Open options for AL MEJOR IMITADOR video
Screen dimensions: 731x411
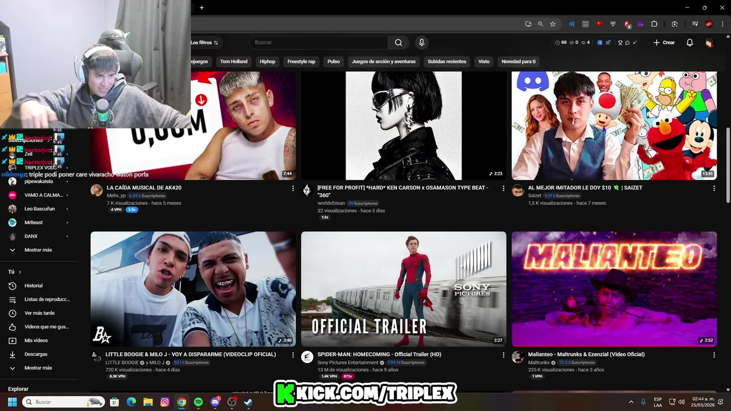pos(714,188)
